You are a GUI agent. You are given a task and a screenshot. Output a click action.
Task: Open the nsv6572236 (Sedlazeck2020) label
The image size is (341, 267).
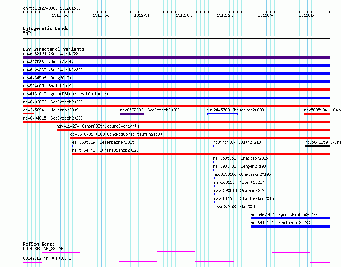(150, 110)
